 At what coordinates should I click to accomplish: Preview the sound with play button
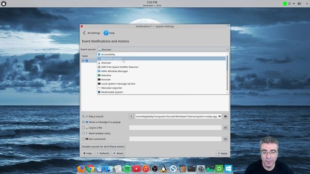point(131,116)
